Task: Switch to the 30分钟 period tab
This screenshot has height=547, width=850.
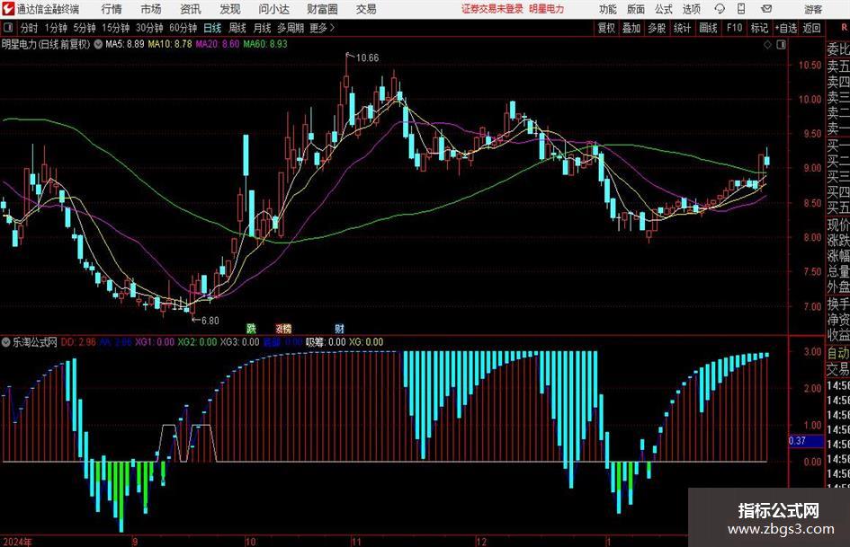Action: tap(149, 28)
